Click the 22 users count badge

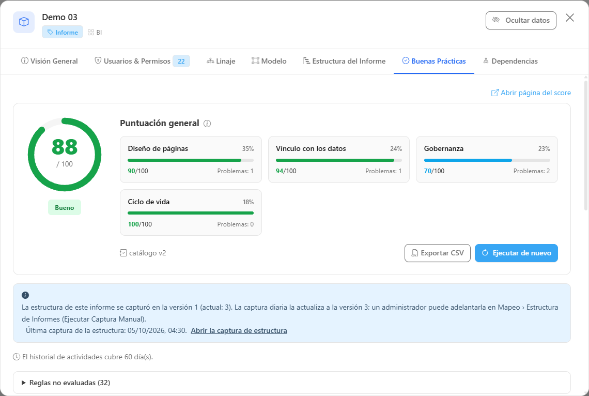tap(181, 61)
